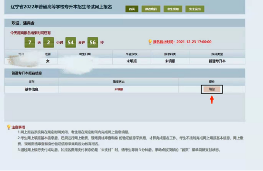Click the hours countdown box showing 2
This screenshot has height=171, width=263.
(49, 42)
